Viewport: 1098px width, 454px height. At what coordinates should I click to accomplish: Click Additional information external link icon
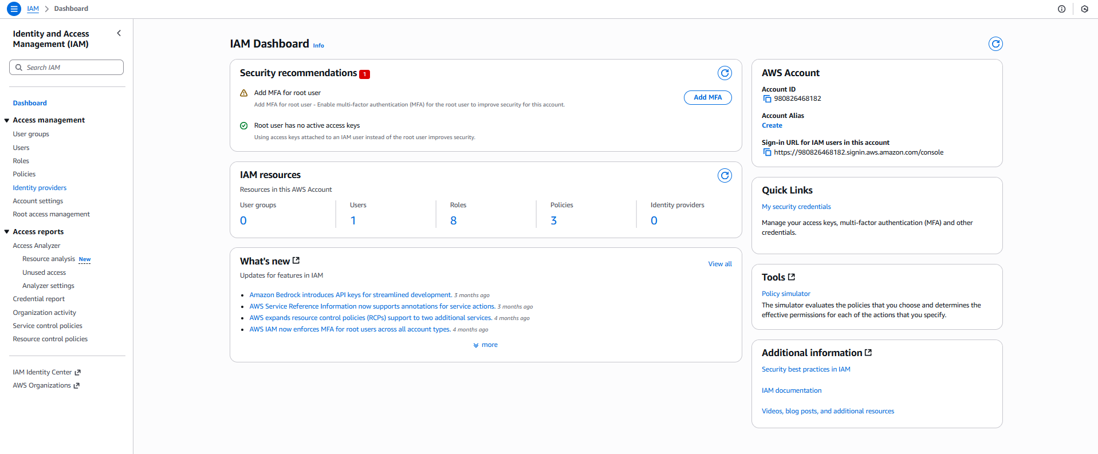pos(868,353)
